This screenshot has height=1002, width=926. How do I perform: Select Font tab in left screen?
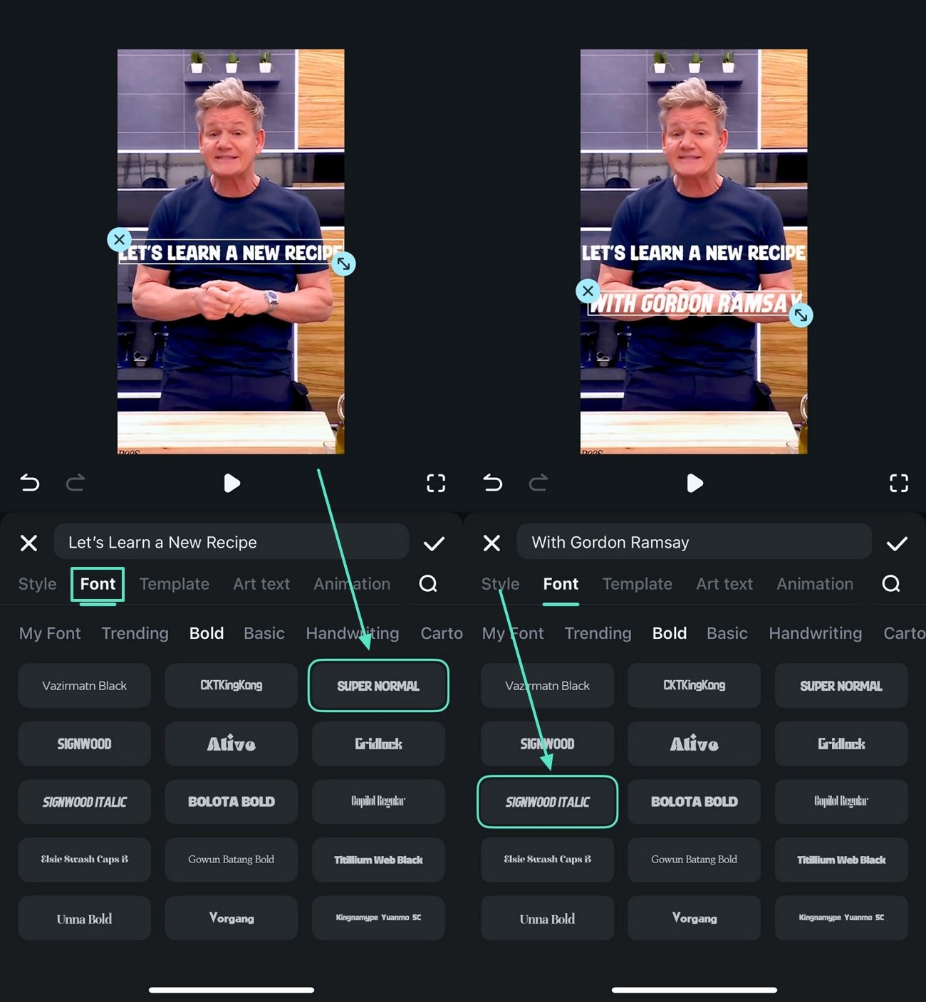click(x=98, y=584)
